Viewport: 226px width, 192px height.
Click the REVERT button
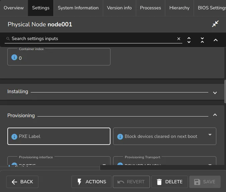click(x=131, y=182)
